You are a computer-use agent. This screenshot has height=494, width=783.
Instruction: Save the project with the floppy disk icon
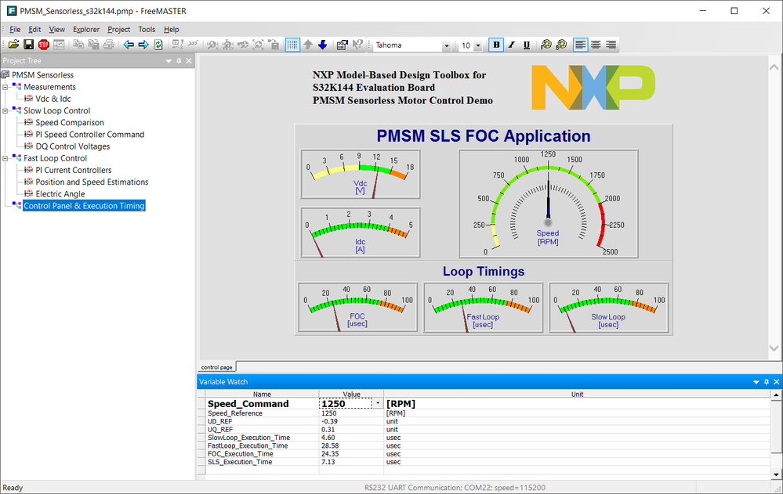(28, 45)
